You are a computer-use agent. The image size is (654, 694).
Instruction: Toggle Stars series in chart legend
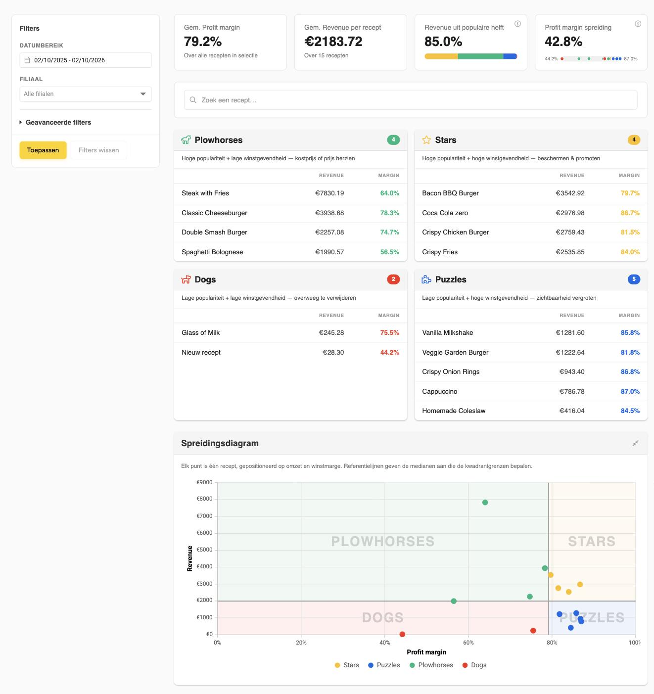point(347,665)
